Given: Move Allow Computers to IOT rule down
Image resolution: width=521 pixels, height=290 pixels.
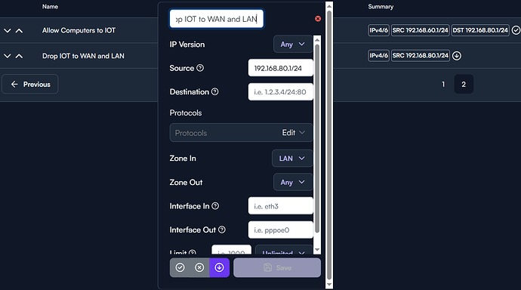Looking at the screenshot, I should (7, 30).
